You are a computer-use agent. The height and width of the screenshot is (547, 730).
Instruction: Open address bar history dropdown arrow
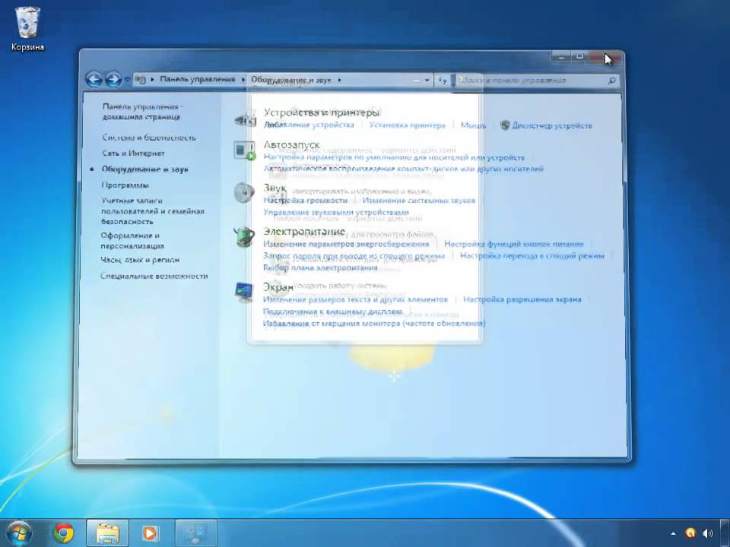coord(427,81)
